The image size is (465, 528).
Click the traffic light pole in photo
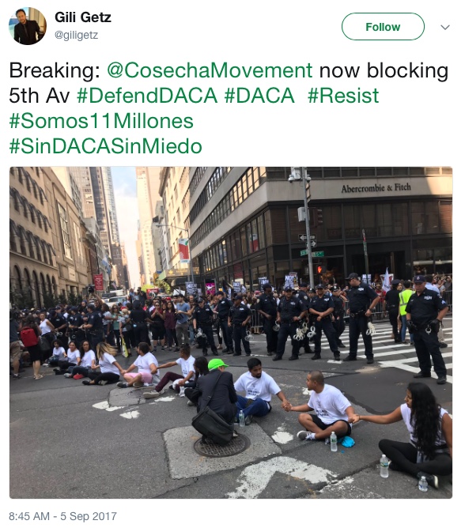pos(308,228)
